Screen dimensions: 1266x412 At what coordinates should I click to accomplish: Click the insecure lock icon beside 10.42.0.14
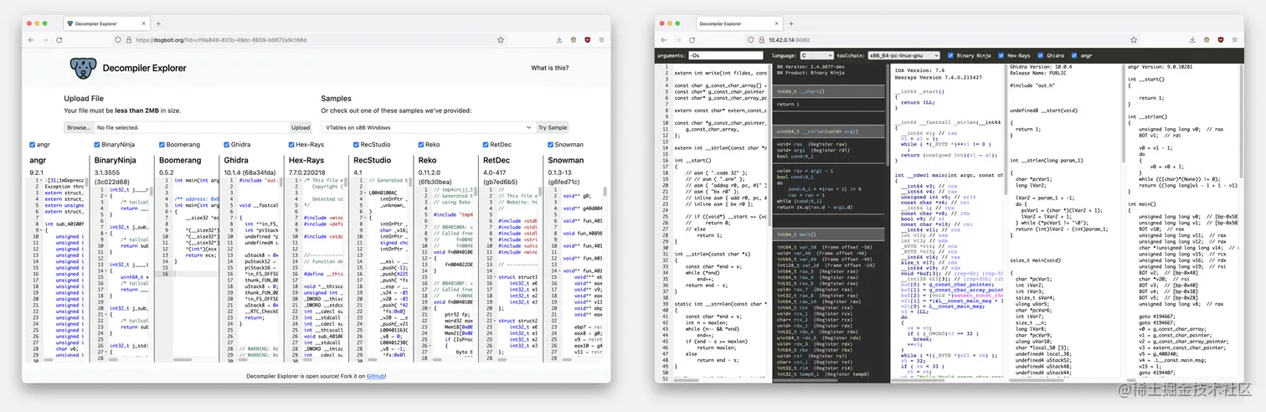[761, 39]
